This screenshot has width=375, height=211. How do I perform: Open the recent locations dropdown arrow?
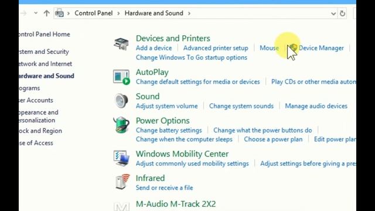point(36,13)
